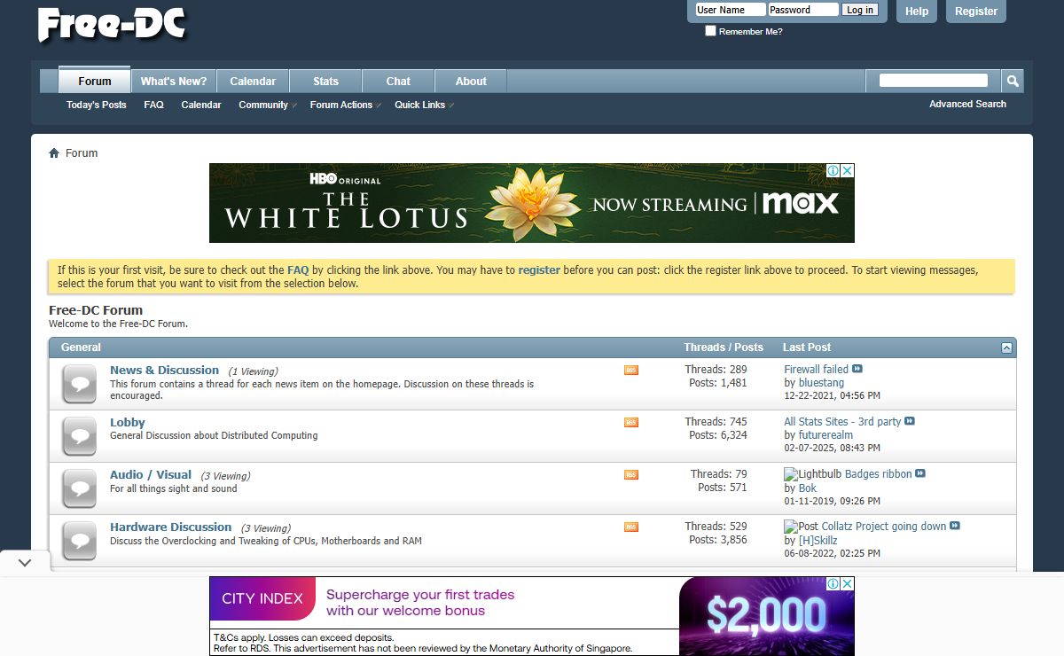
Task: Open the About tab
Action: click(471, 81)
